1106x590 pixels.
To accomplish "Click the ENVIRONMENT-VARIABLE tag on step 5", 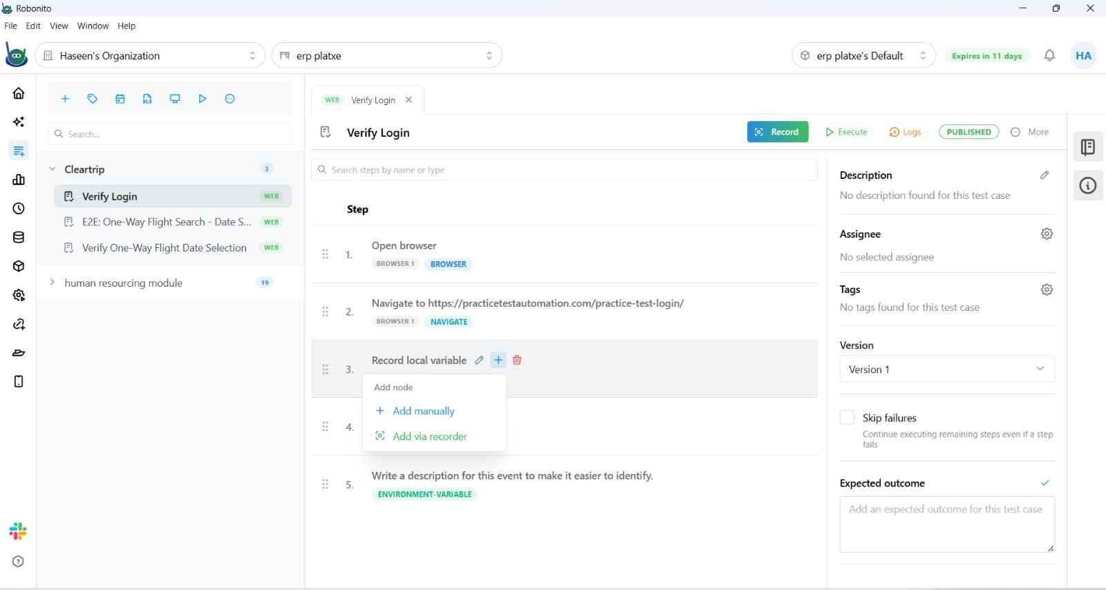I will (424, 495).
